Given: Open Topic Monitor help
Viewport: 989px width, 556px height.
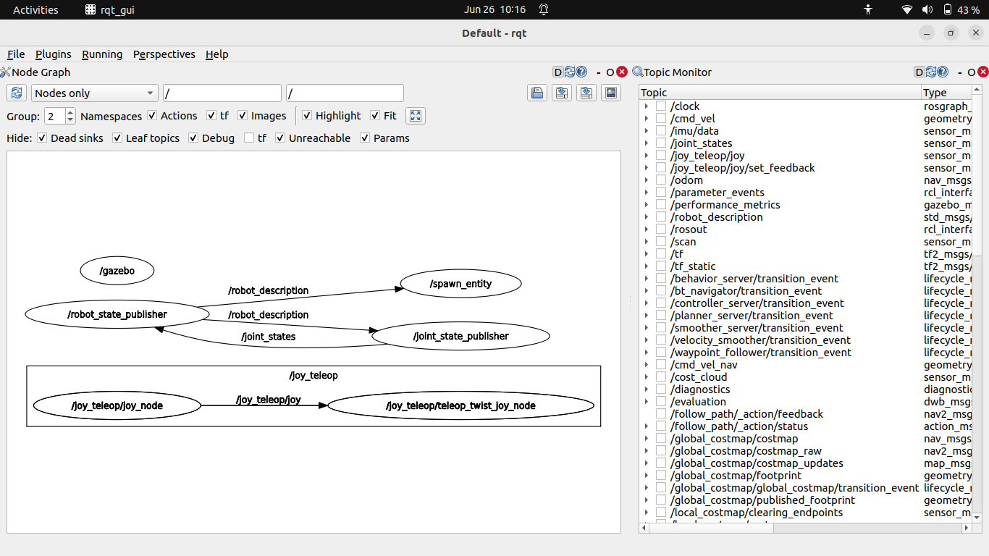Looking at the screenshot, I should [x=943, y=72].
